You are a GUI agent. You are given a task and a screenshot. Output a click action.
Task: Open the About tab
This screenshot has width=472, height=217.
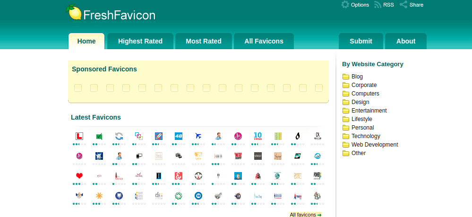pyautogui.click(x=406, y=41)
